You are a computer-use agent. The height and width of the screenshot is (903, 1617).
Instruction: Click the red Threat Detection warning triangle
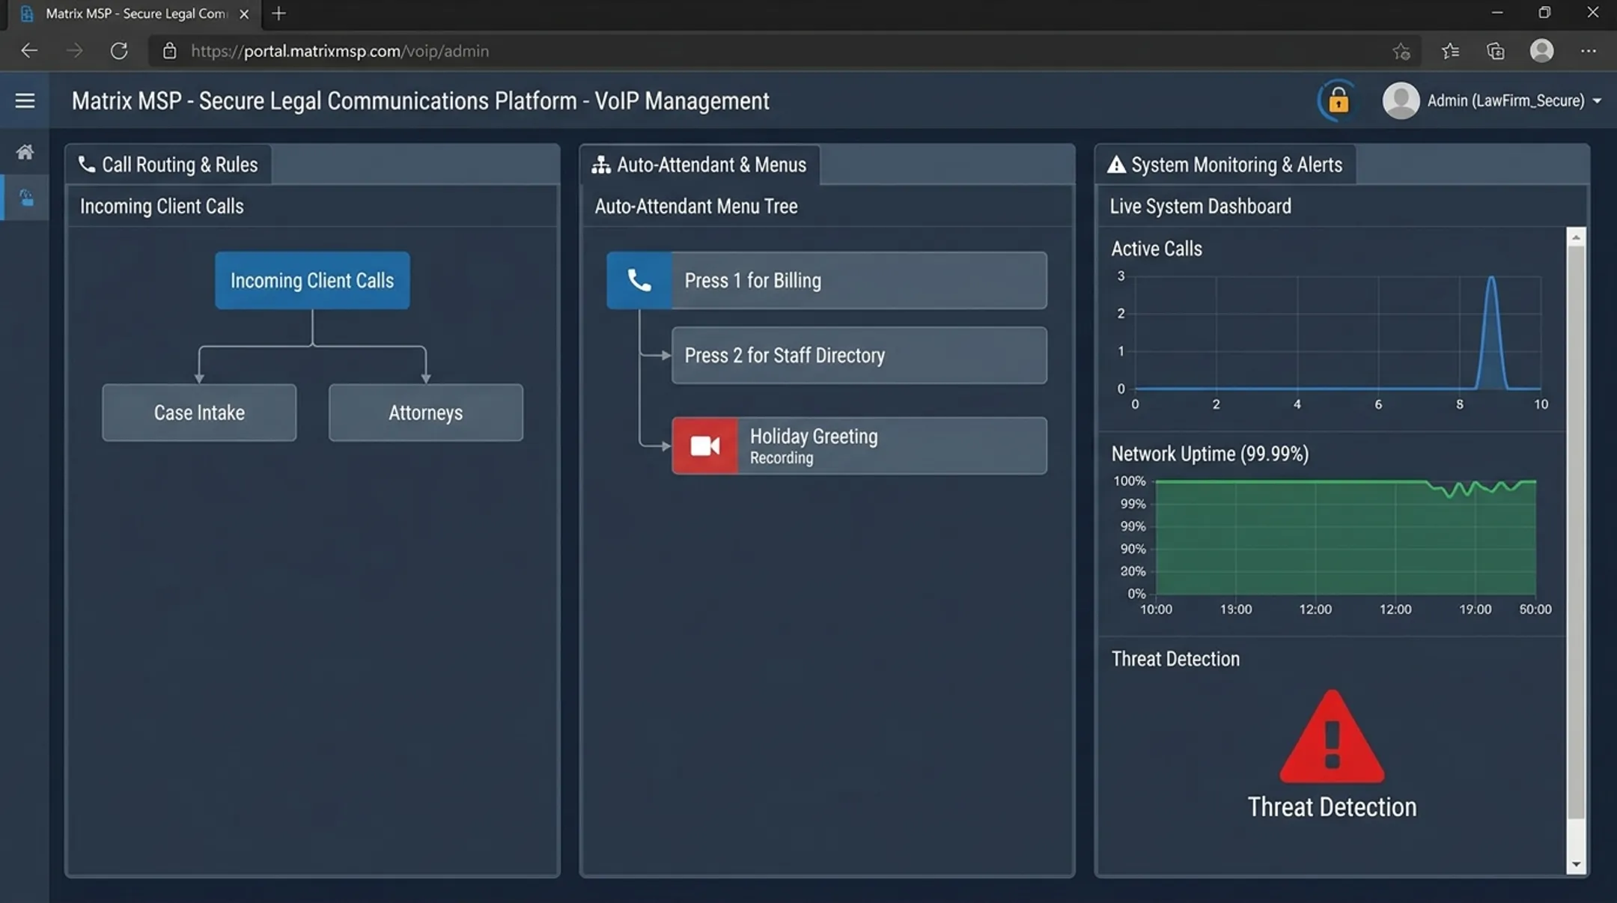point(1332,737)
